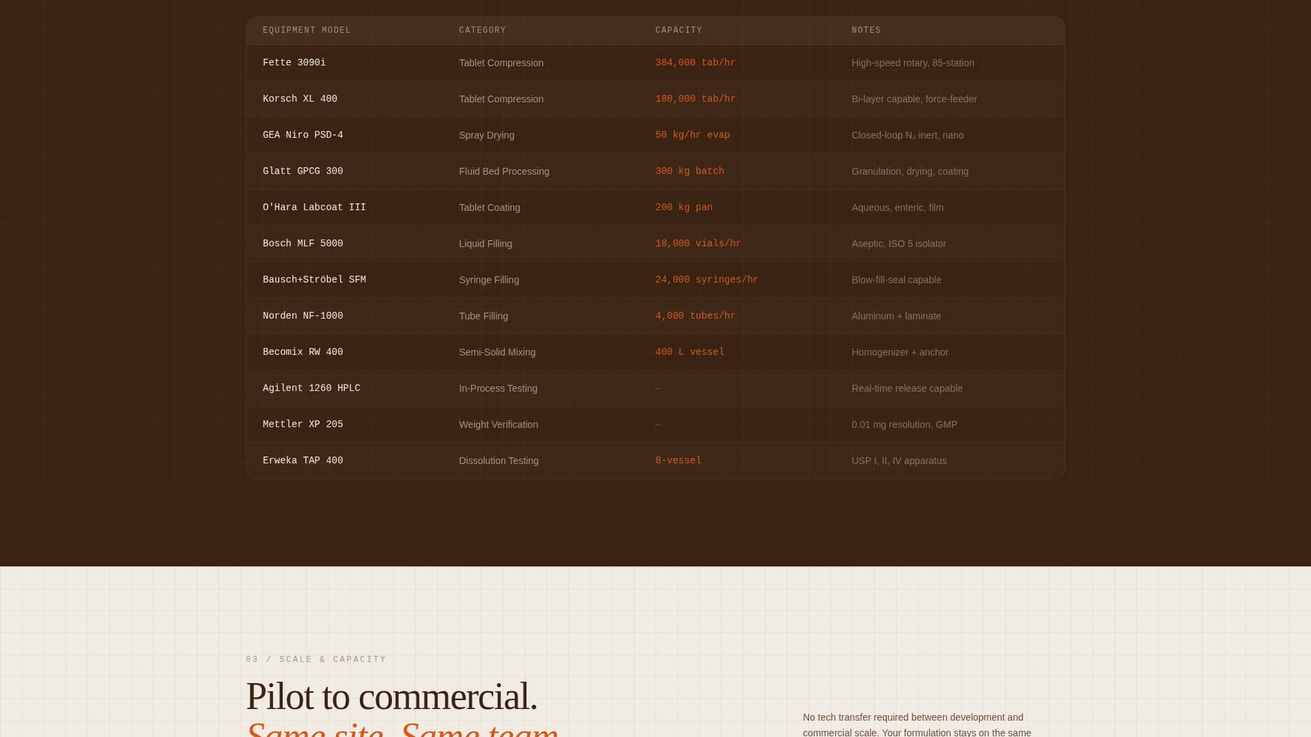The height and width of the screenshot is (737, 1311).
Task: Select the Norden NF-1000 row
Action: (x=302, y=315)
